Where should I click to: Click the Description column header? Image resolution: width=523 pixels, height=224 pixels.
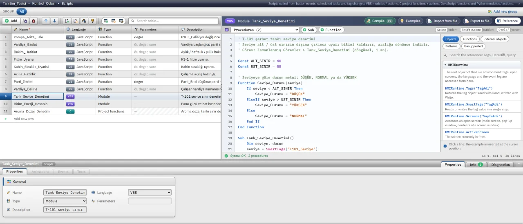200,29
